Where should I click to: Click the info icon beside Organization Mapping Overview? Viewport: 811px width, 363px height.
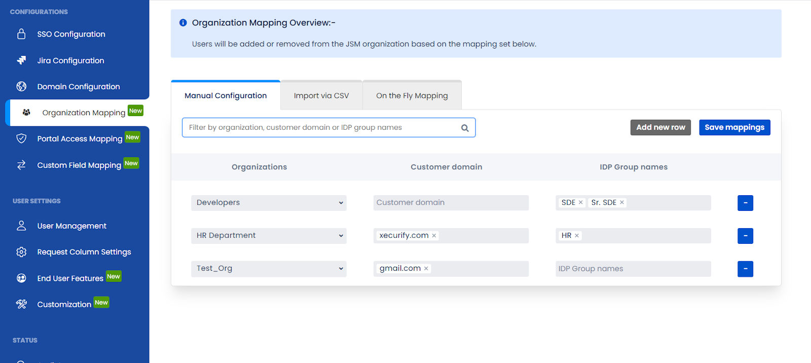(183, 23)
